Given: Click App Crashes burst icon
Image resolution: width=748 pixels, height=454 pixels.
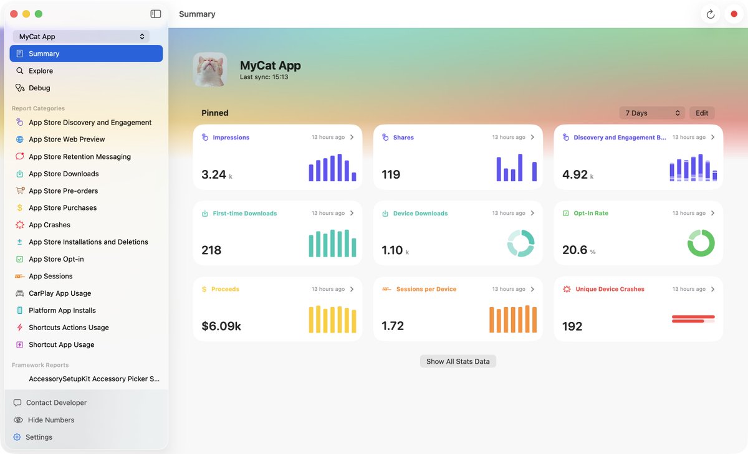Looking at the screenshot, I should coord(20,225).
